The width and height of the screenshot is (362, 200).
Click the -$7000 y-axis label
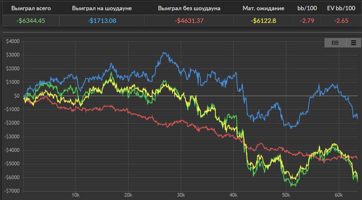coord(12,191)
